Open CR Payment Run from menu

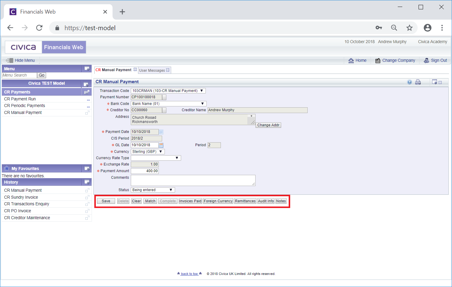[x=20, y=99]
